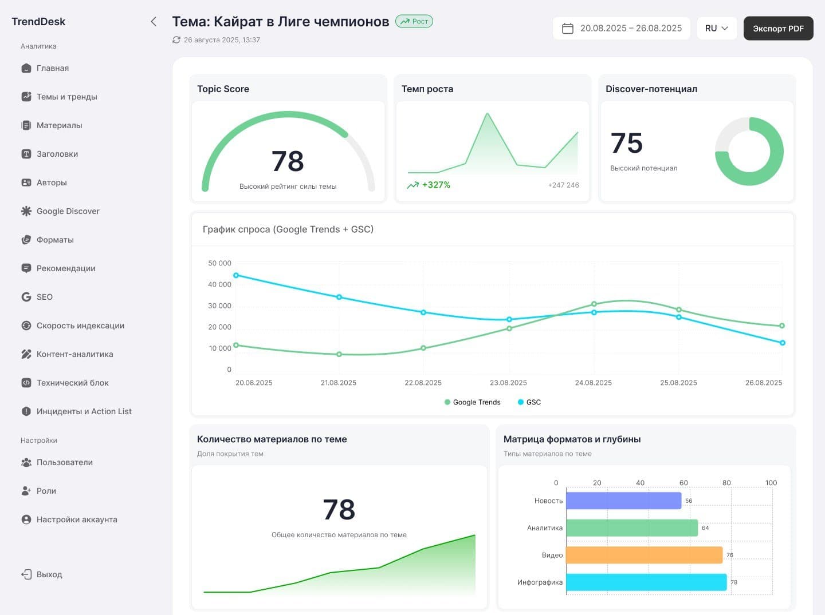Image resolution: width=825 pixels, height=615 pixels.
Task: Click the Настройки аккаунта profile icon
Action: click(26, 519)
